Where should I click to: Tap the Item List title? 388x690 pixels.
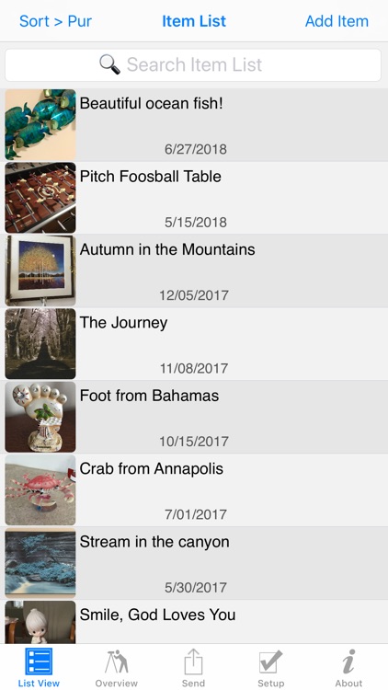[194, 21]
